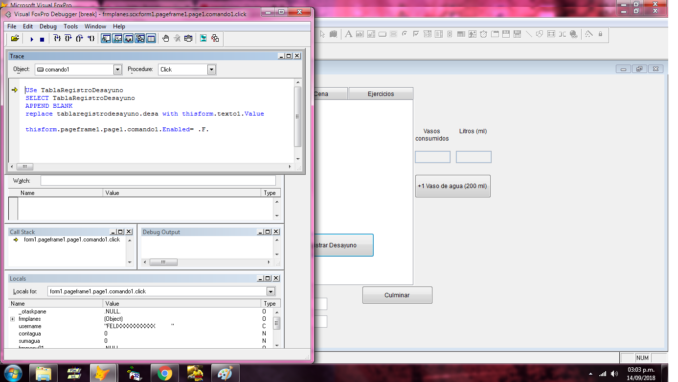Select the Text Box control tool
678x382 pixels.
tap(360, 34)
